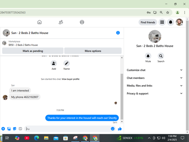Open the emoji picker smiley

point(113,129)
